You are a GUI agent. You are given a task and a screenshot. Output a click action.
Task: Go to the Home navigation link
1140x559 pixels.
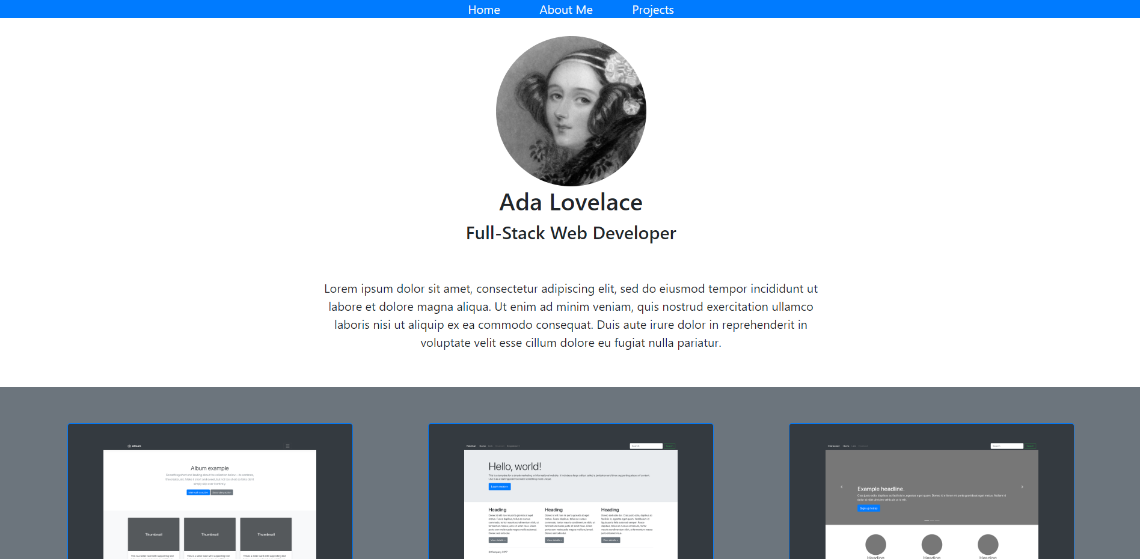pyautogui.click(x=484, y=10)
